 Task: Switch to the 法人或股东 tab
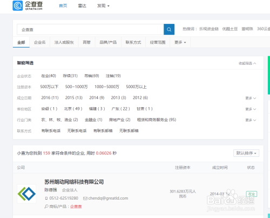64,42
